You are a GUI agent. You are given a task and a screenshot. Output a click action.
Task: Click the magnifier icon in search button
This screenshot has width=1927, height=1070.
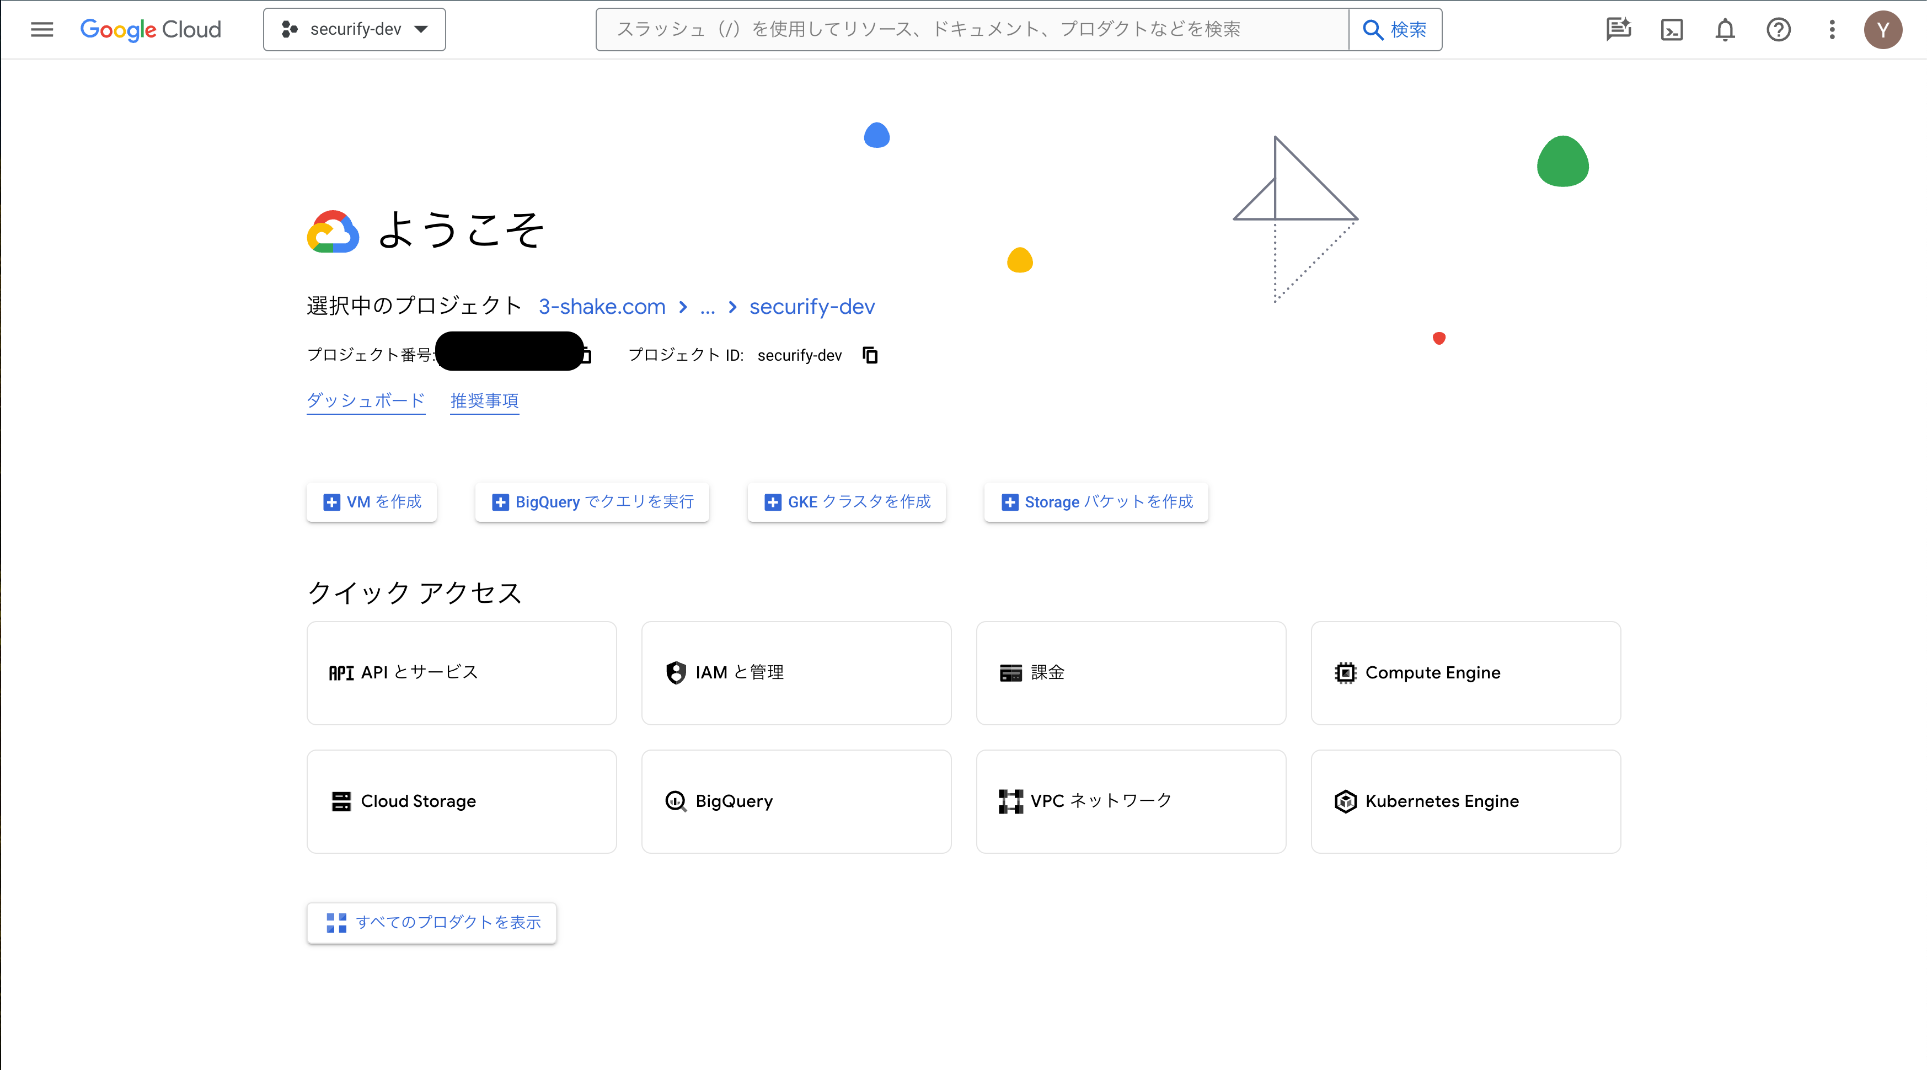coord(1373,29)
